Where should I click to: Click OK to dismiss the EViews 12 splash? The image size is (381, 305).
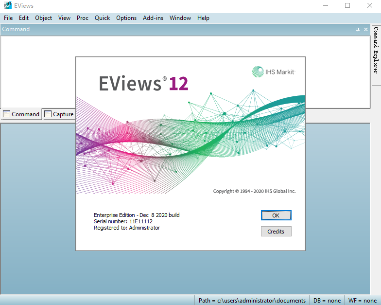point(276,215)
